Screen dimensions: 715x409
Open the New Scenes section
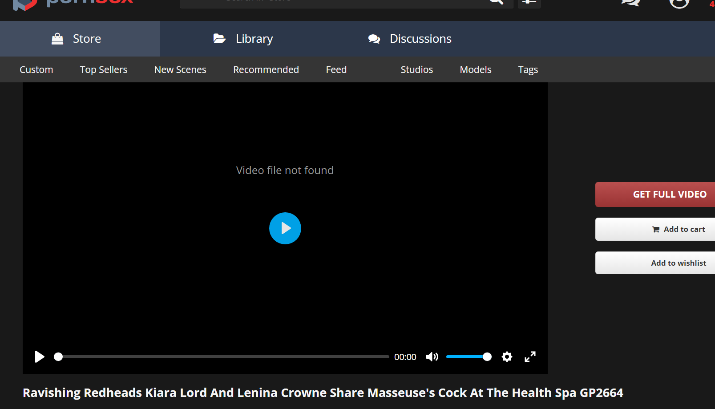(180, 70)
